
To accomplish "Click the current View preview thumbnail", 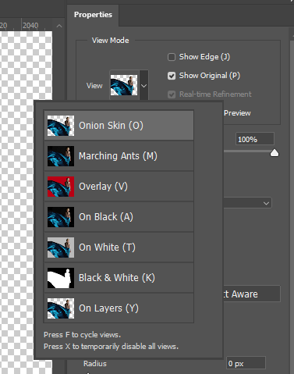I will pos(124,85).
